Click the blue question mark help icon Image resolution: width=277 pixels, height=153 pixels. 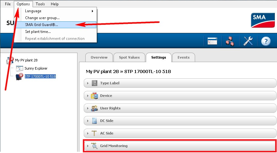[x=266, y=41]
